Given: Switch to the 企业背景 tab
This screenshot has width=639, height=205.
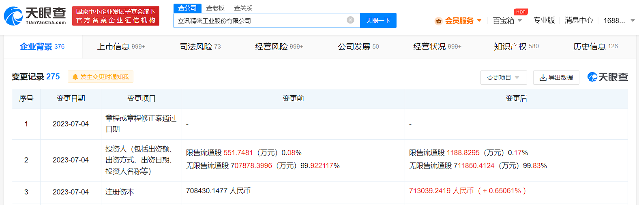Looking at the screenshot, I should [x=42, y=47].
